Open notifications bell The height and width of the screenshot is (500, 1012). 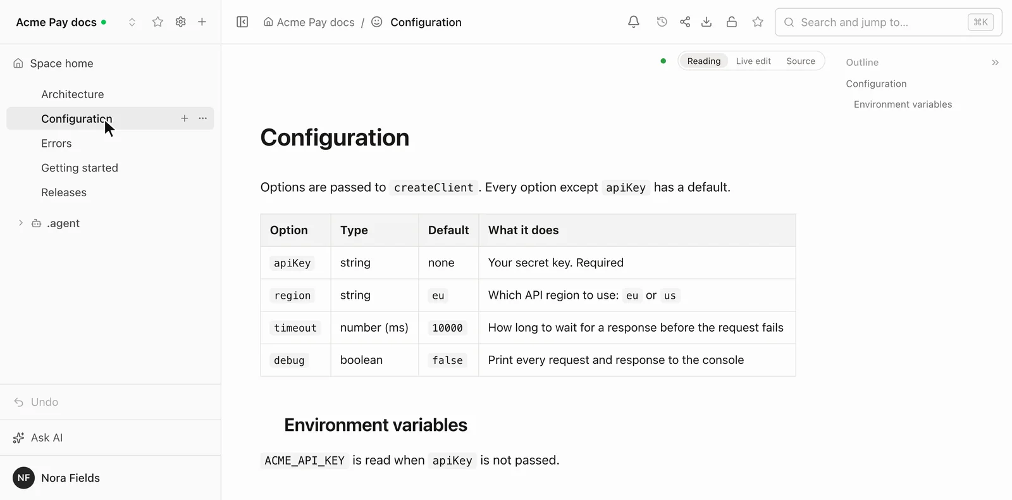coord(633,22)
